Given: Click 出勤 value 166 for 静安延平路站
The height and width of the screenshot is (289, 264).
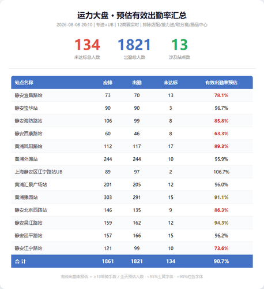Looking at the screenshot, I should point(137,235).
